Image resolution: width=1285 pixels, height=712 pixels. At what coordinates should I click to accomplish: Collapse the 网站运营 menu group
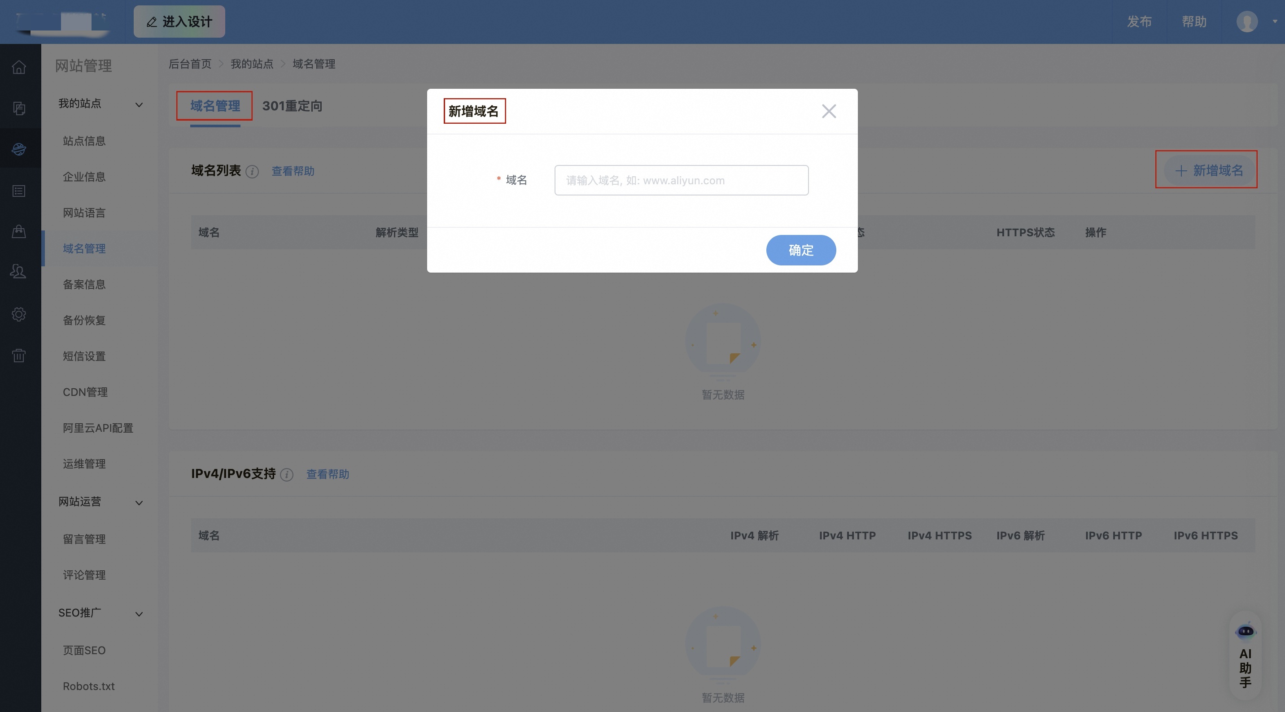(139, 503)
